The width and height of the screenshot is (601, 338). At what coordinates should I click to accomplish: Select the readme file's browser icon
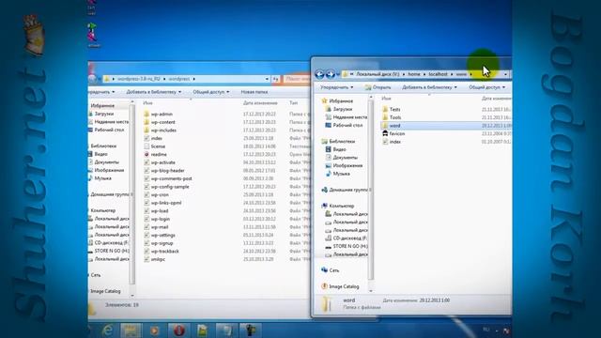coord(146,154)
